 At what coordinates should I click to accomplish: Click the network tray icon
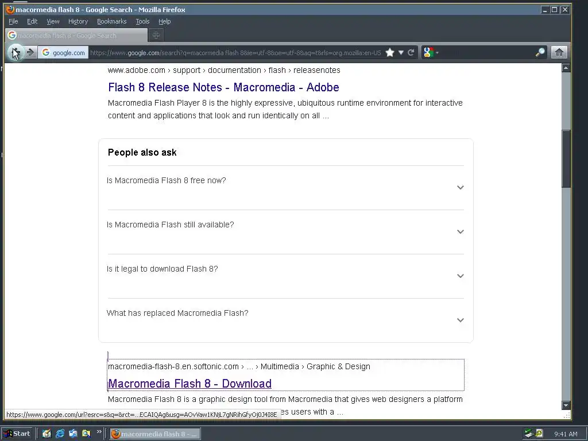pos(529,434)
